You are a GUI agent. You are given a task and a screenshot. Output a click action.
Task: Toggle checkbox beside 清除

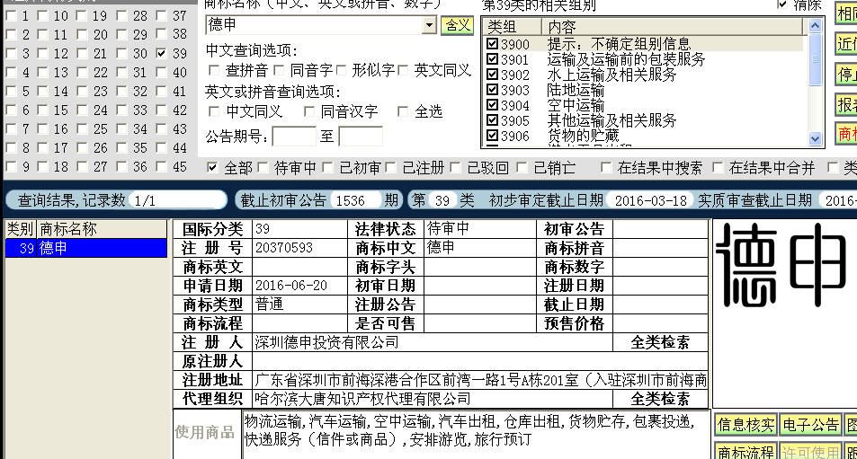click(782, 4)
